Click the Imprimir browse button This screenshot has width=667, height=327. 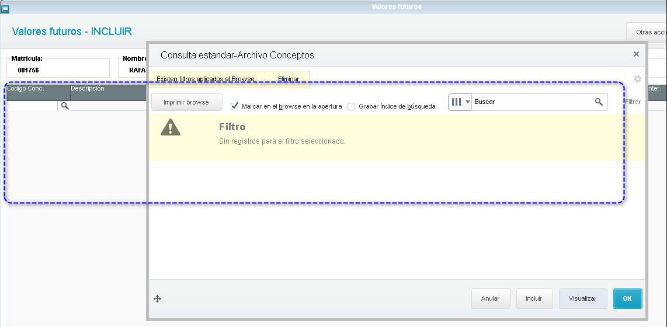187,102
